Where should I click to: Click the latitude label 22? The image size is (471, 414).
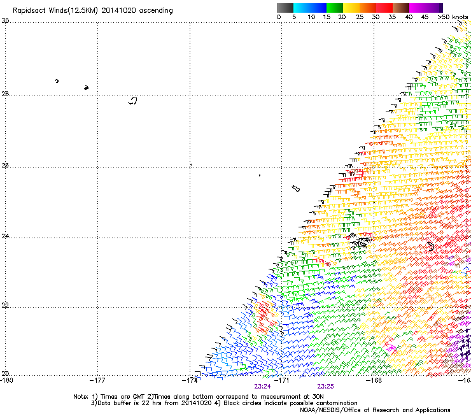coord(5,305)
